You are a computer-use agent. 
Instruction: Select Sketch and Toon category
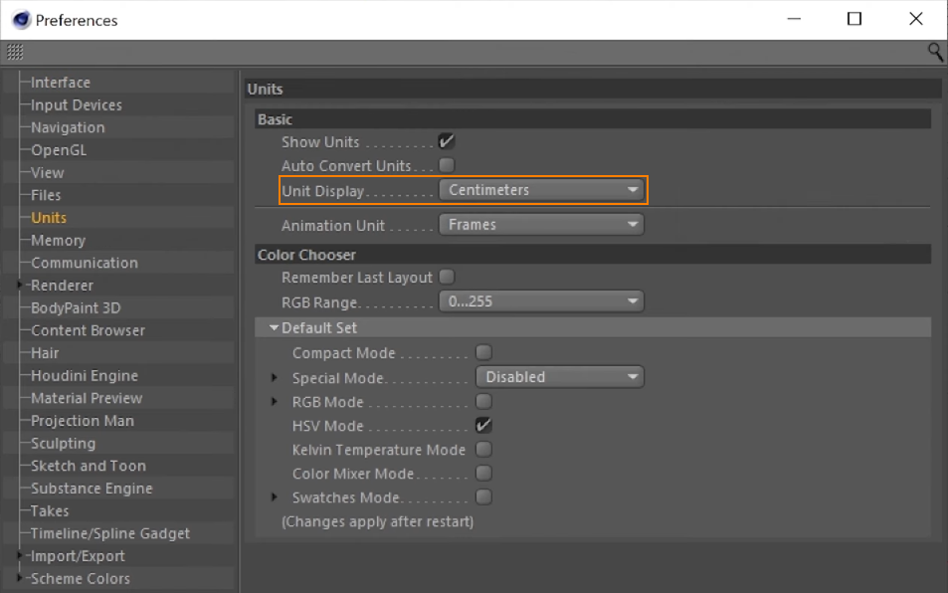pos(89,466)
